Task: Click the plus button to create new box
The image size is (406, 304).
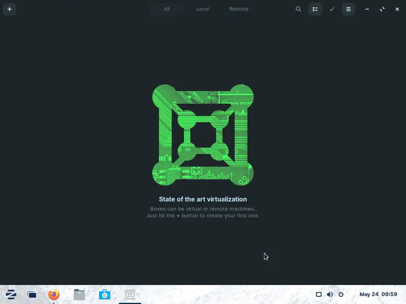Action: click(10, 9)
